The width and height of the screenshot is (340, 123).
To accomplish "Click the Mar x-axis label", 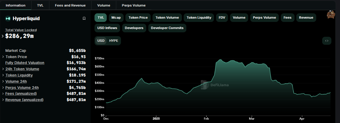I will (x=251, y=119).
